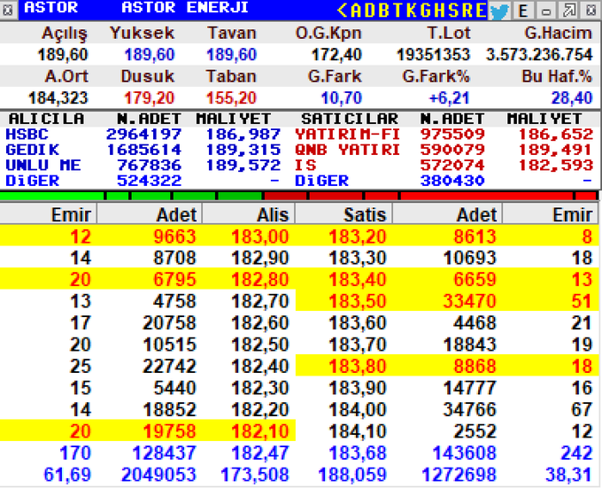Image resolution: width=602 pixels, height=488 pixels.
Task: Click total bid quantity 128437
Action: pyautogui.click(x=165, y=453)
